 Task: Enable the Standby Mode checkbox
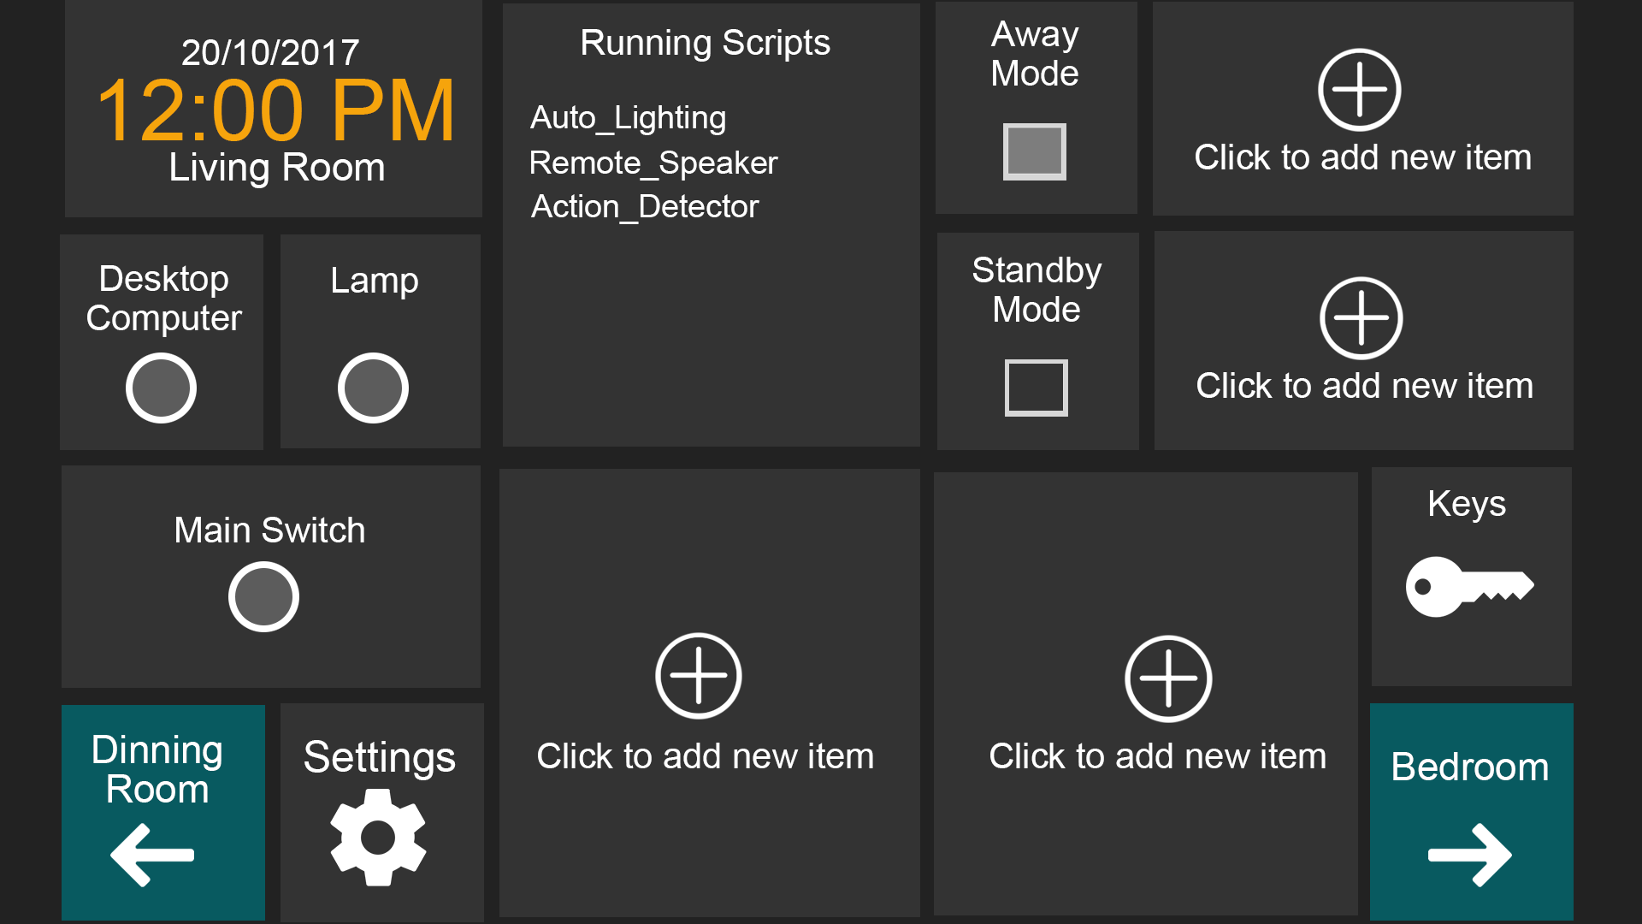coord(1036,388)
